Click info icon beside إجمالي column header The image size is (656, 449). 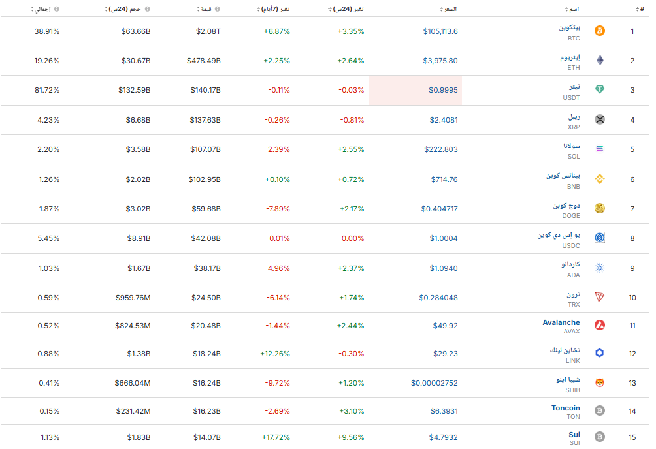(x=56, y=9)
